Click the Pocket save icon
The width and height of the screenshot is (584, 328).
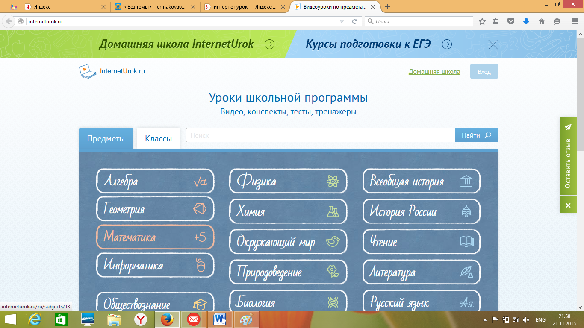[x=510, y=21]
